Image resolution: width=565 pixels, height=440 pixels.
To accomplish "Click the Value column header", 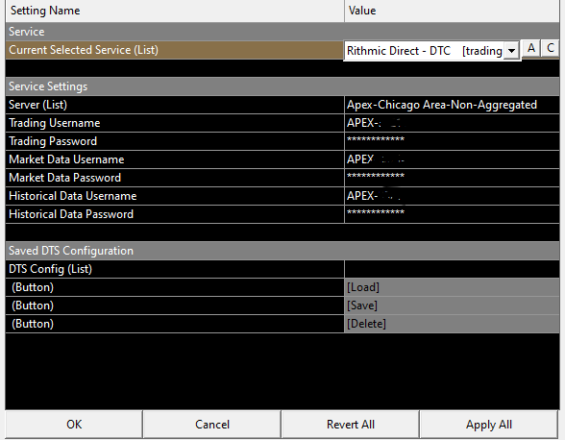I will tap(452, 11).
